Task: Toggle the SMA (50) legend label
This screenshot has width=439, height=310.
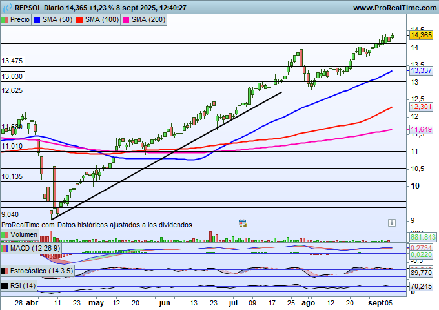Action: (x=57, y=20)
